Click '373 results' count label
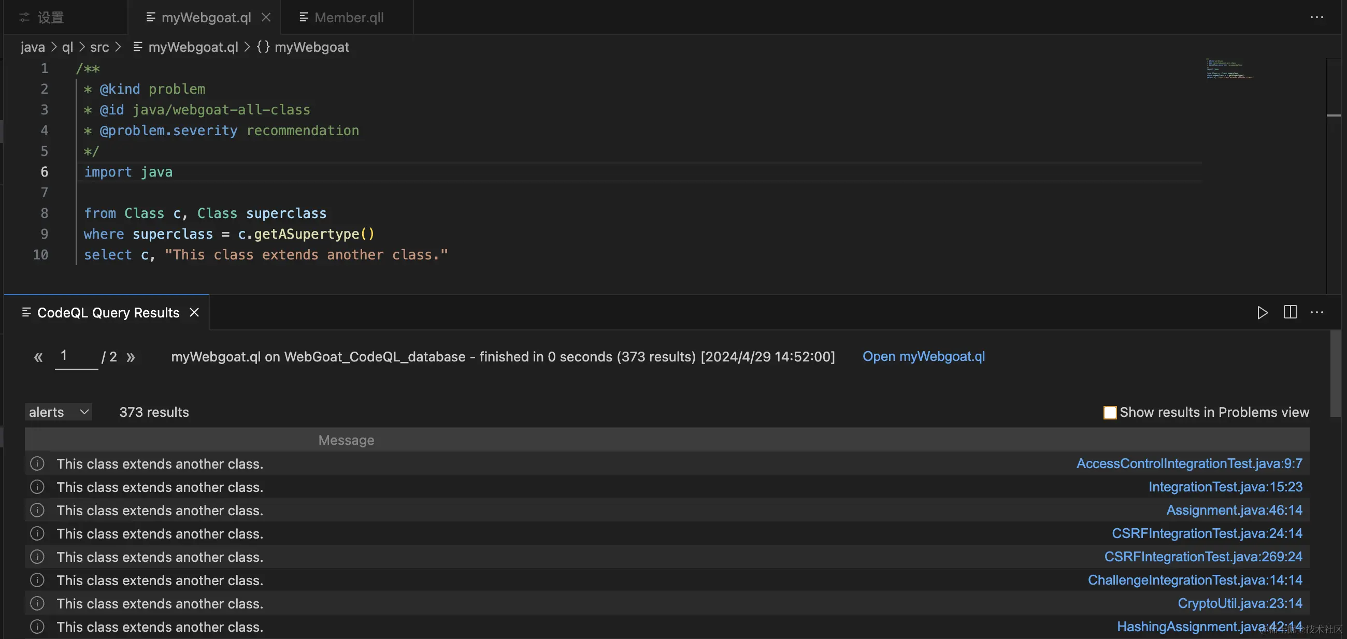The image size is (1347, 639). 154,412
